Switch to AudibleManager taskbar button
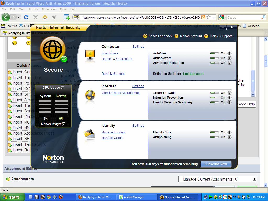268x201 pixels. click(x=136, y=197)
